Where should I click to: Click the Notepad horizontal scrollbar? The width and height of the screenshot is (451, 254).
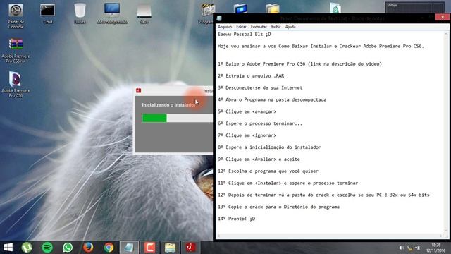pos(330,236)
